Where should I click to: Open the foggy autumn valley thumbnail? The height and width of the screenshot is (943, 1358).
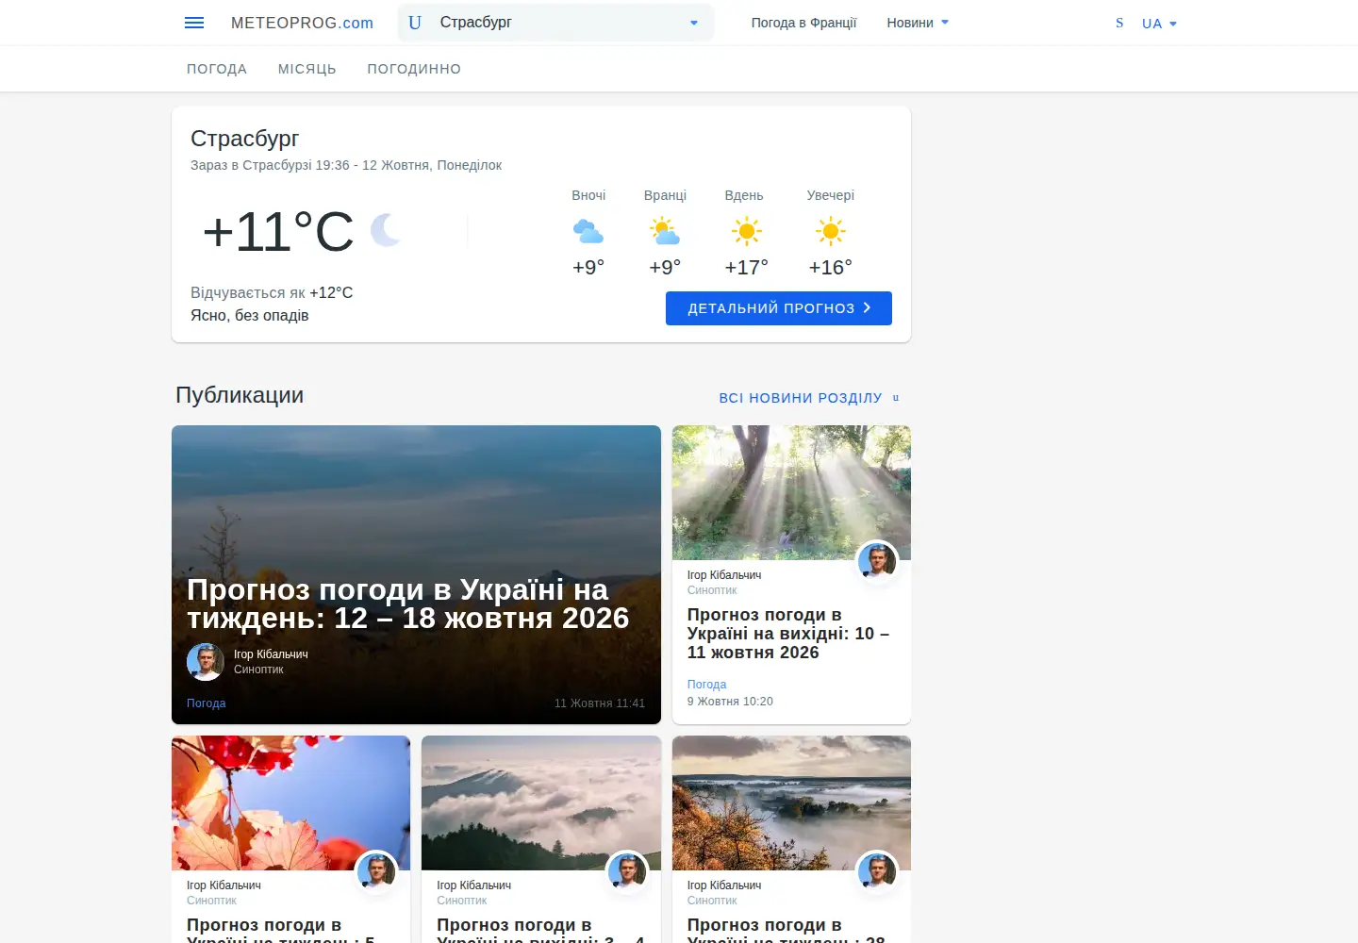791,802
